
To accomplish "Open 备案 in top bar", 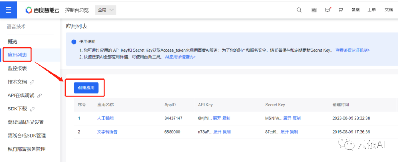I will click(355, 10).
